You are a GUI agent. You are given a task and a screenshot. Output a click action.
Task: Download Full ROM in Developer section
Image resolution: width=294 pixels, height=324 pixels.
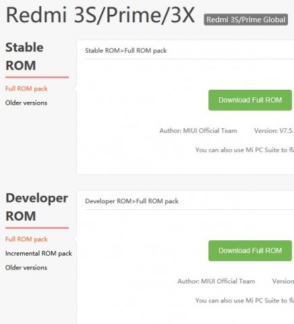250,250
